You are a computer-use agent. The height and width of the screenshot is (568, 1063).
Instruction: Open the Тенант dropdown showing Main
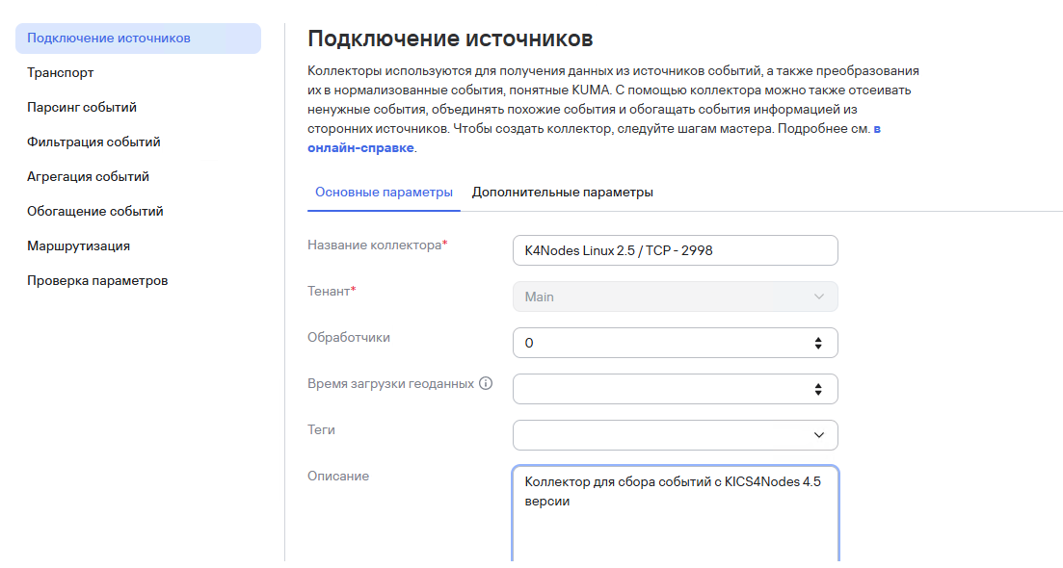point(676,297)
